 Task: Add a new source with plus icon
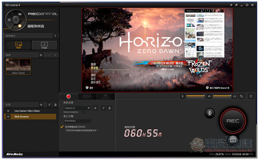pyautogui.click(x=41, y=105)
